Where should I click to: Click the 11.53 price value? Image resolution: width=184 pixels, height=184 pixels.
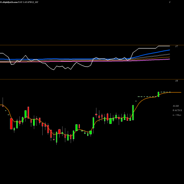[176, 106]
